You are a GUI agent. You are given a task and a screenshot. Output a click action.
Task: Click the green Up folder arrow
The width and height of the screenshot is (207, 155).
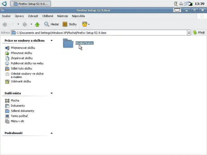click(x=37, y=24)
